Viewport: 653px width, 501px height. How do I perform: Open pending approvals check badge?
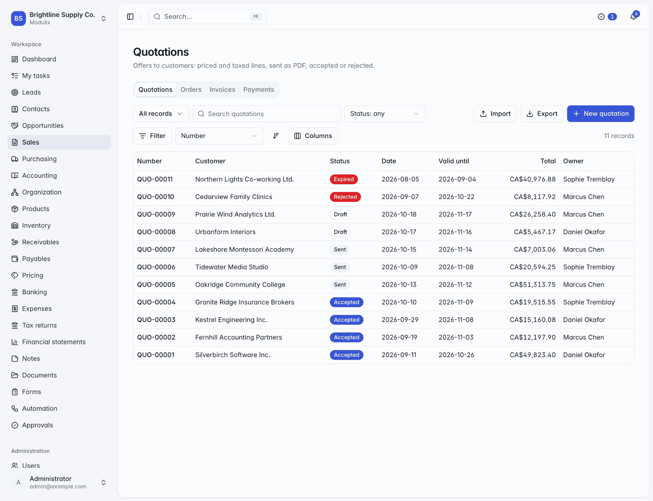pyautogui.click(x=607, y=17)
